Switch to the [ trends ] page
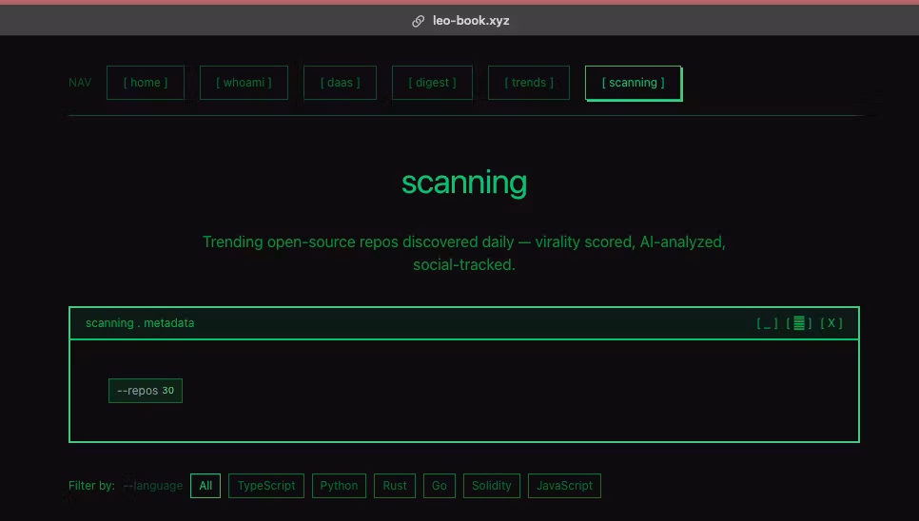This screenshot has height=521, width=919. [528, 83]
